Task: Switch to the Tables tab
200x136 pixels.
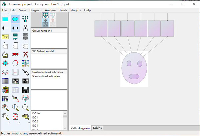Action: click(x=97, y=128)
